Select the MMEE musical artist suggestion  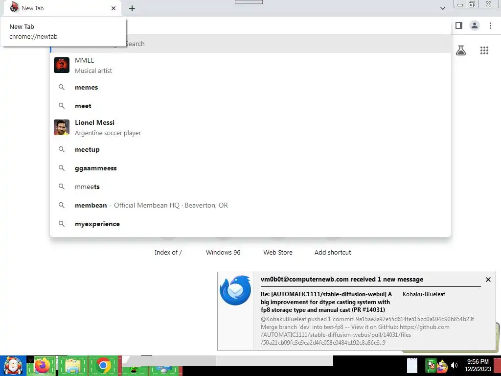tap(250, 65)
